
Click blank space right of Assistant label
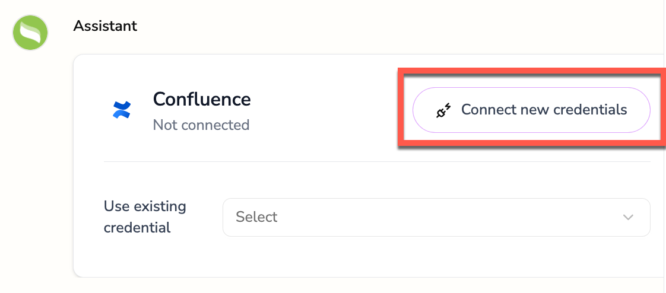tap(356, 26)
